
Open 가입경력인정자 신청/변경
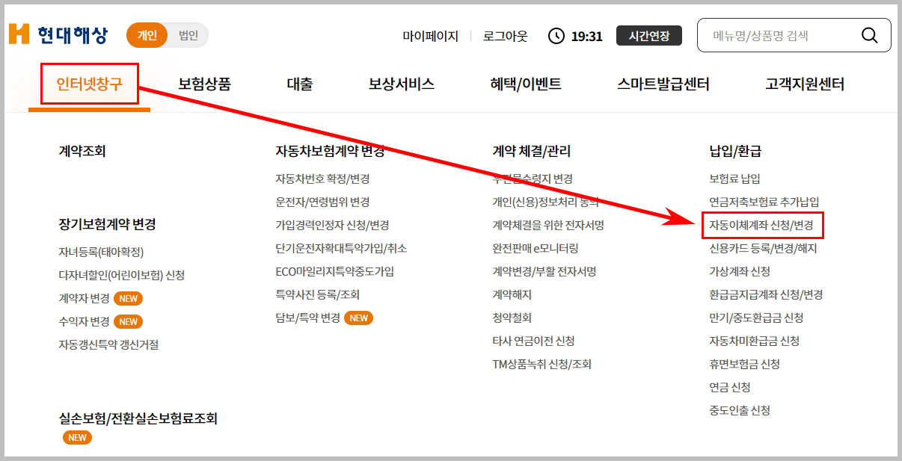click(x=332, y=225)
